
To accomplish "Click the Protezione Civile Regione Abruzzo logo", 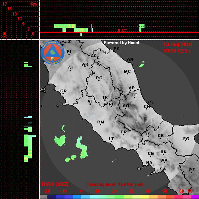I will pos(53,53).
